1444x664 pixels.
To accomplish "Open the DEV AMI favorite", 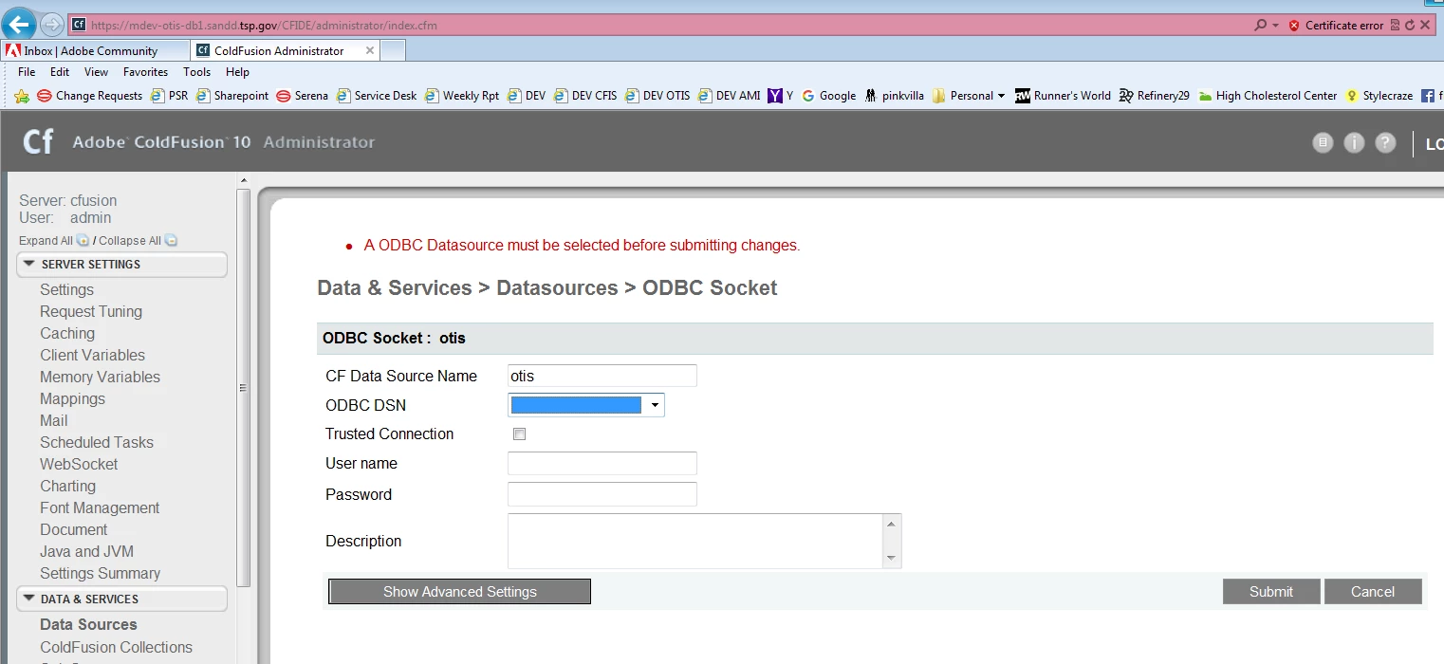I will [730, 96].
